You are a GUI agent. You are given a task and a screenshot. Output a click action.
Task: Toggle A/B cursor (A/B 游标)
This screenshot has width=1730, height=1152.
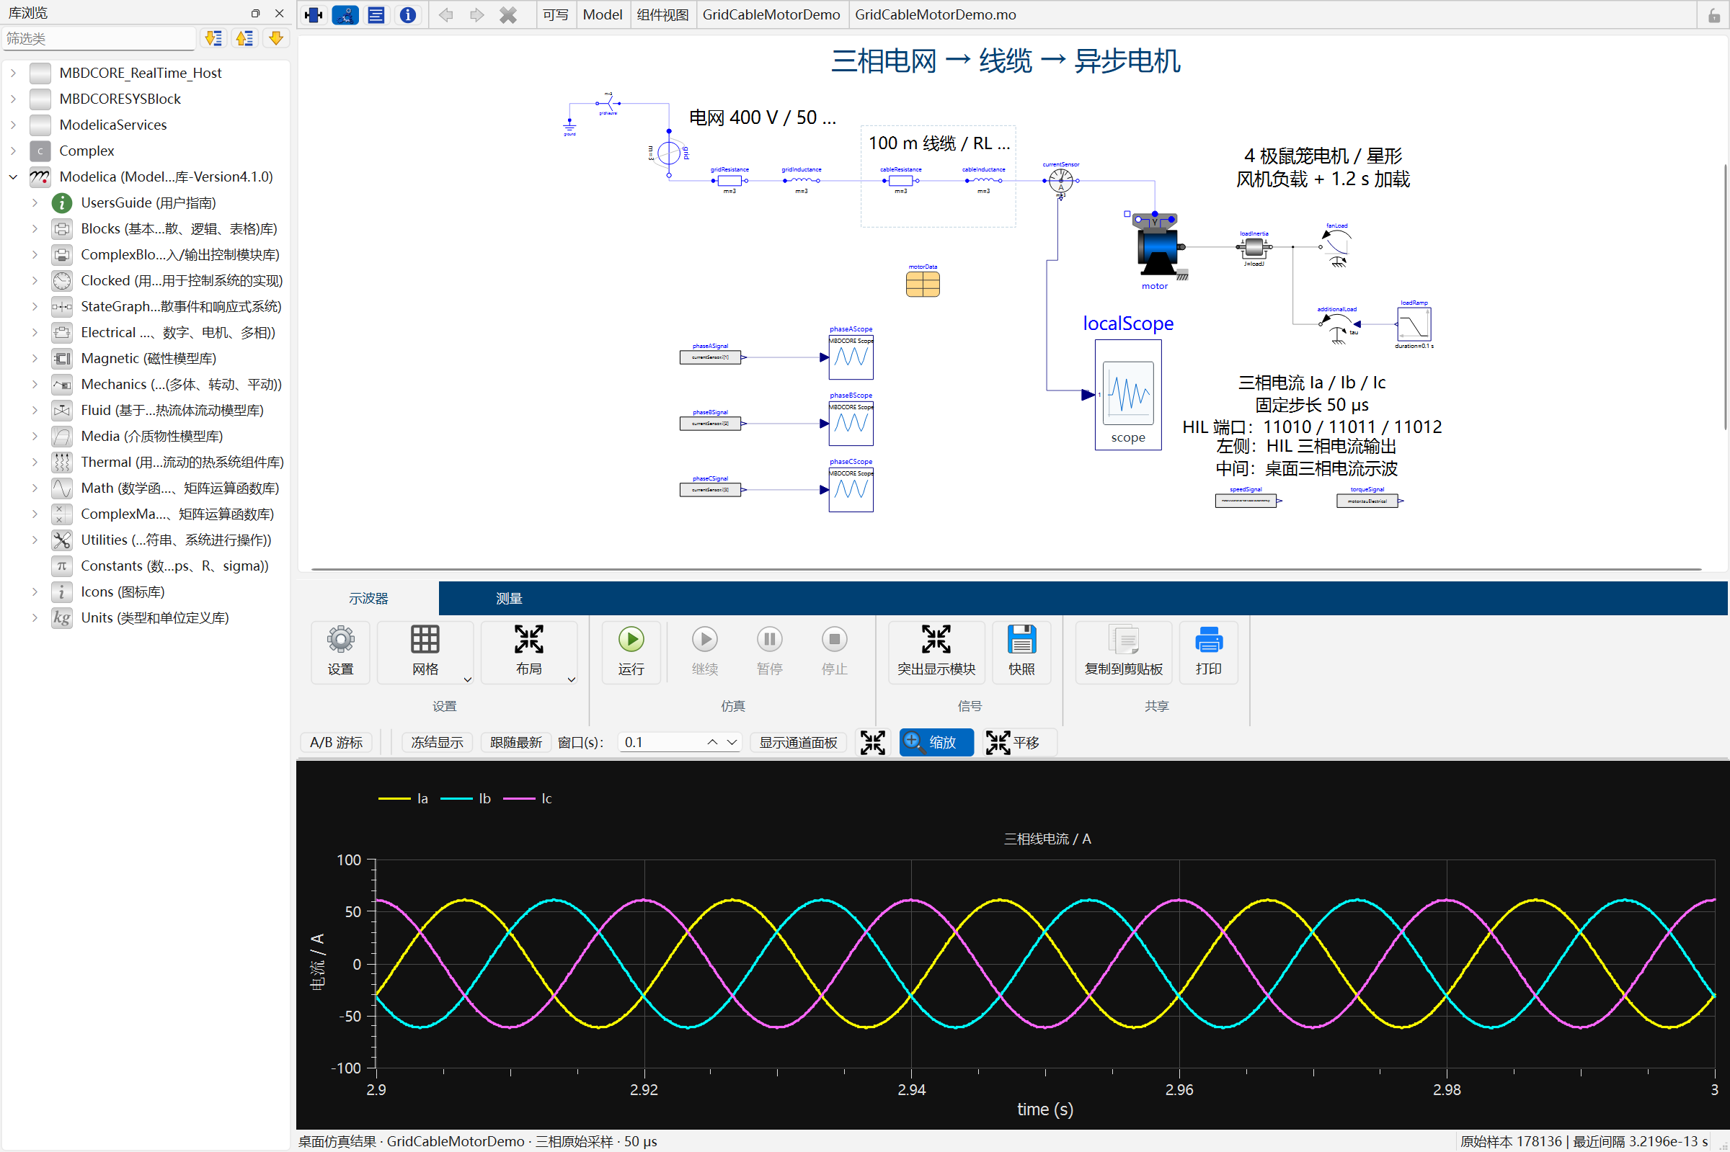pyautogui.click(x=337, y=743)
